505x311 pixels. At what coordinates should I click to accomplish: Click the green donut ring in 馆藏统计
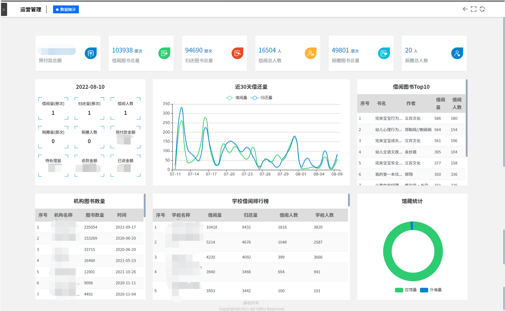pyautogui.click(x=387, y=251)
